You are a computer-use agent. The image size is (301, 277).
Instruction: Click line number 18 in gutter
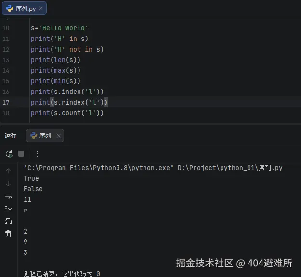[6, 113]
